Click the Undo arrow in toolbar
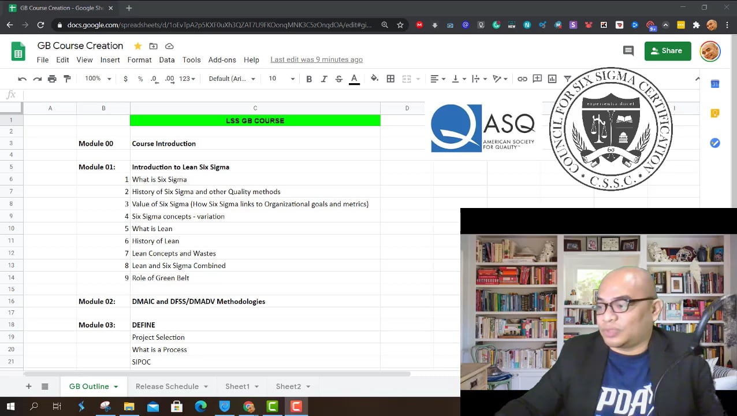 point(22,79)
